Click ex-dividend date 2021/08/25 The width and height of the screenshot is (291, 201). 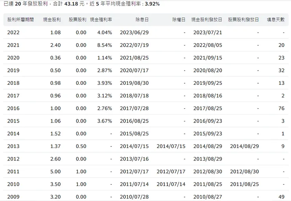[x=134, y=58]
